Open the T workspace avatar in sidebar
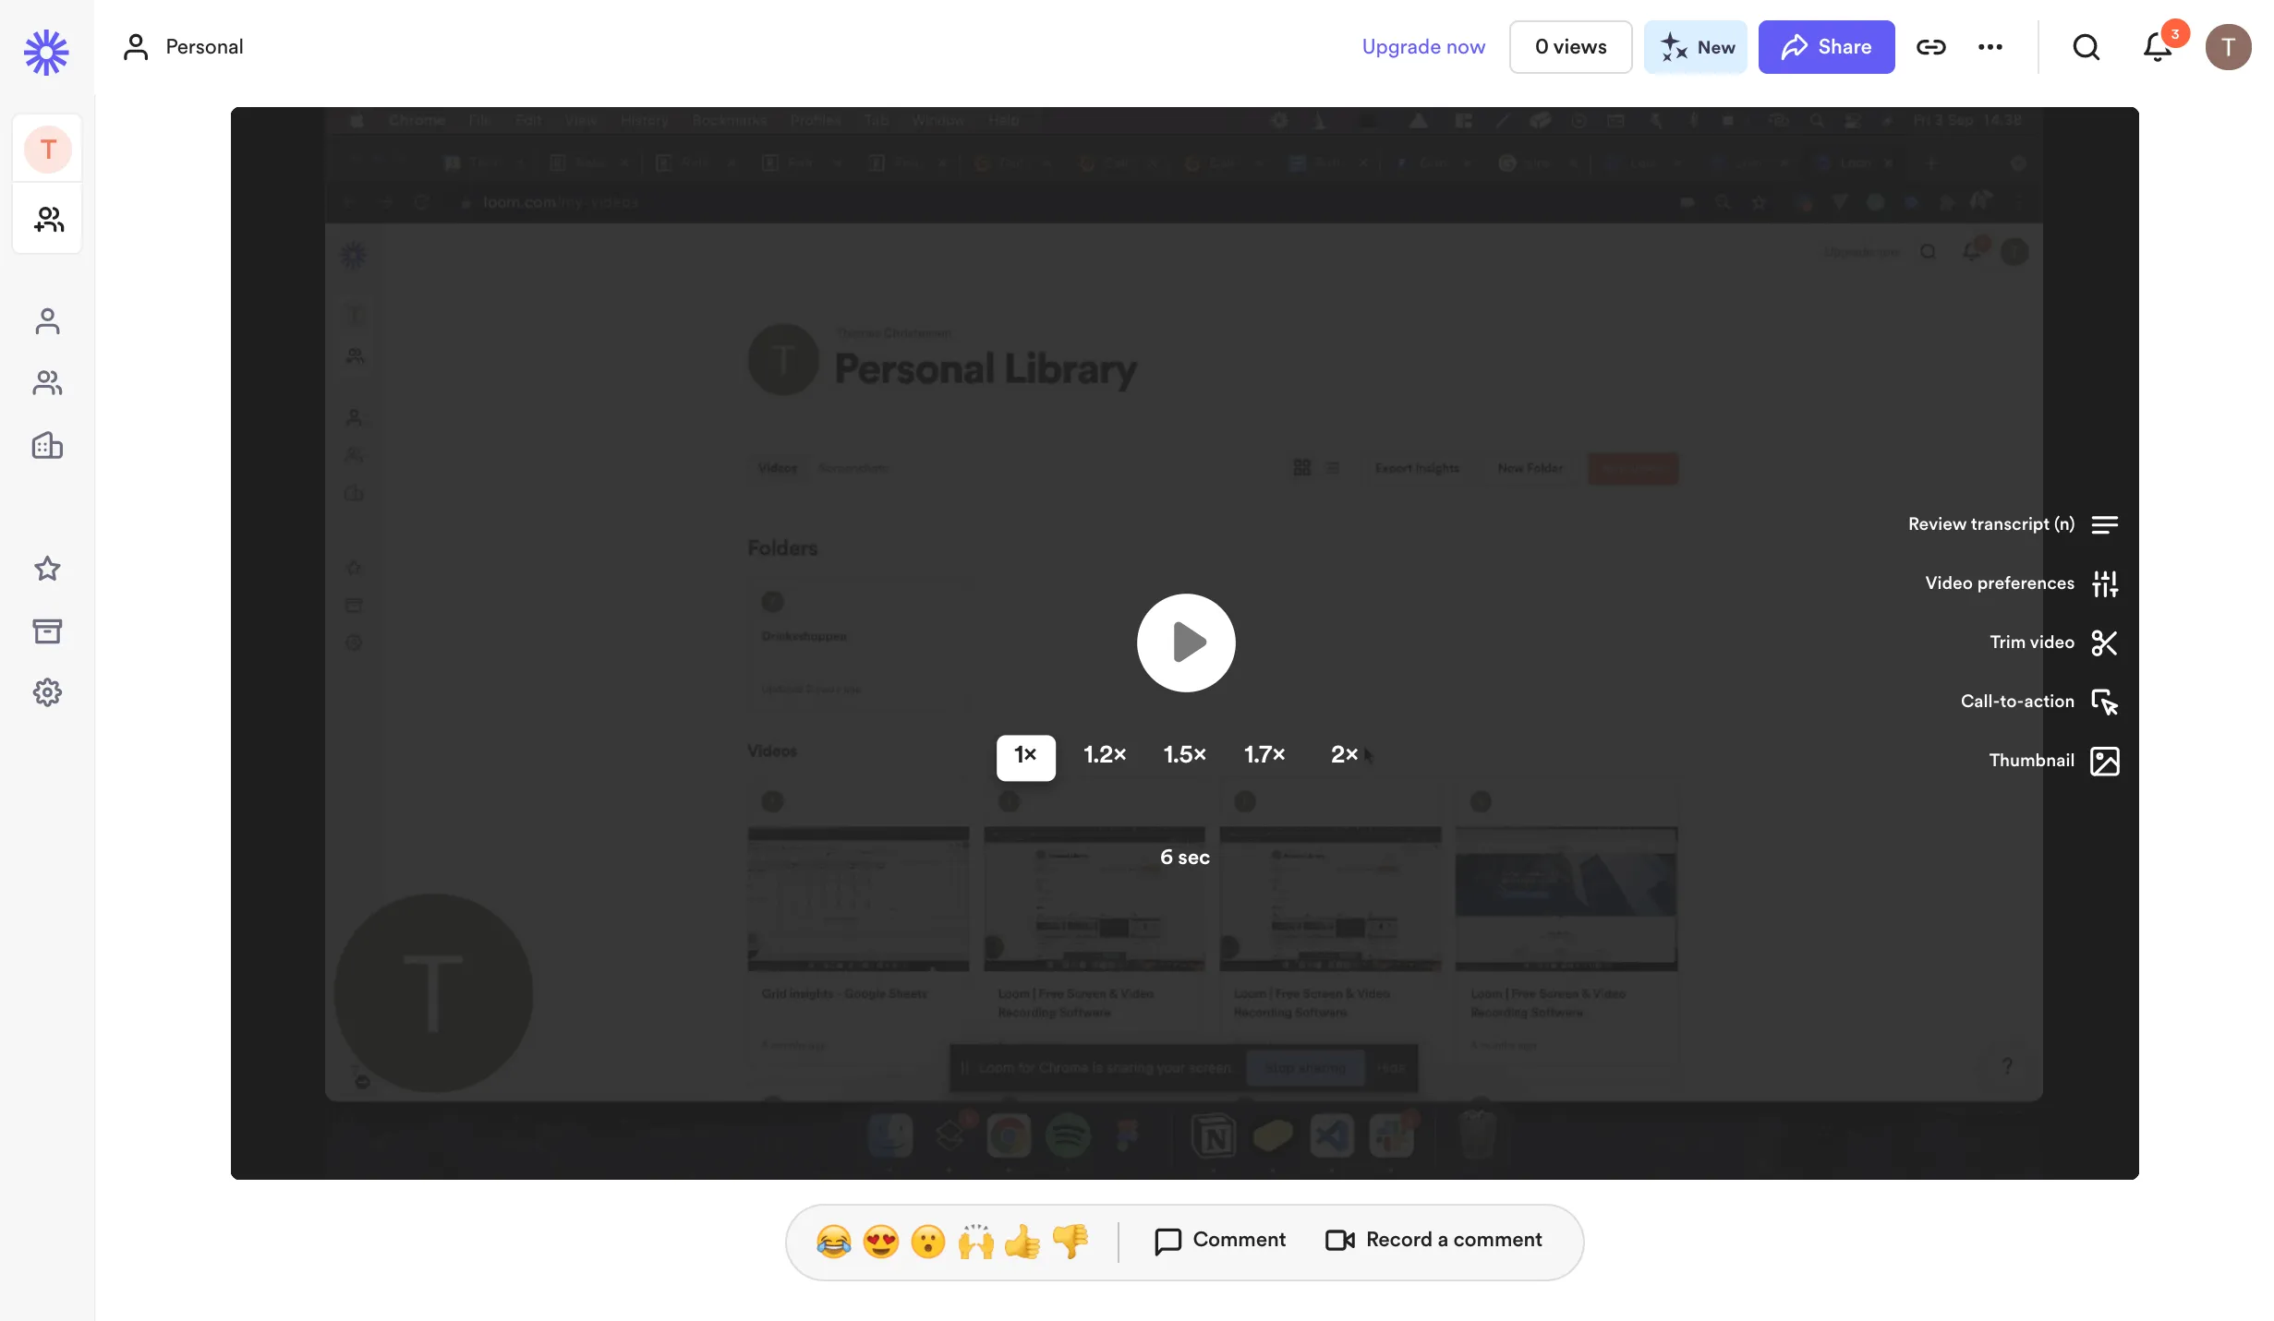Screen dimensions: 2274x1321 (x=48, y=149)
